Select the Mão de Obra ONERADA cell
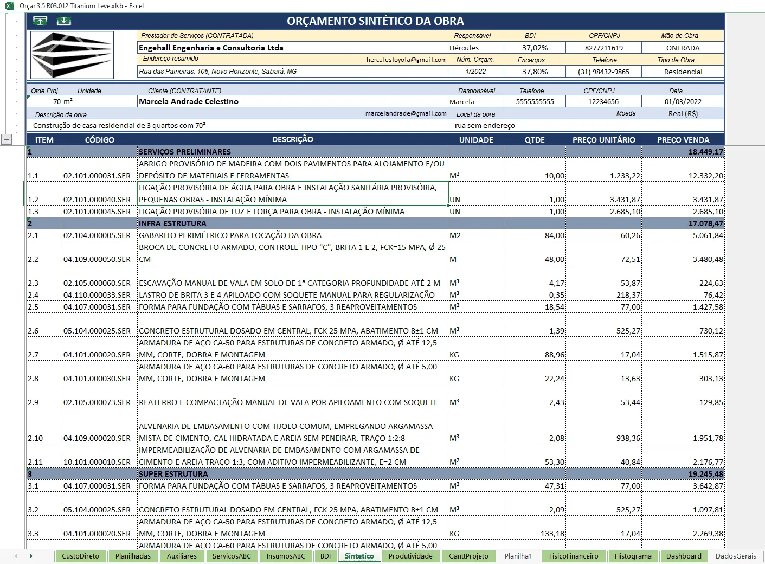765x564 pixels. point(683,48)
